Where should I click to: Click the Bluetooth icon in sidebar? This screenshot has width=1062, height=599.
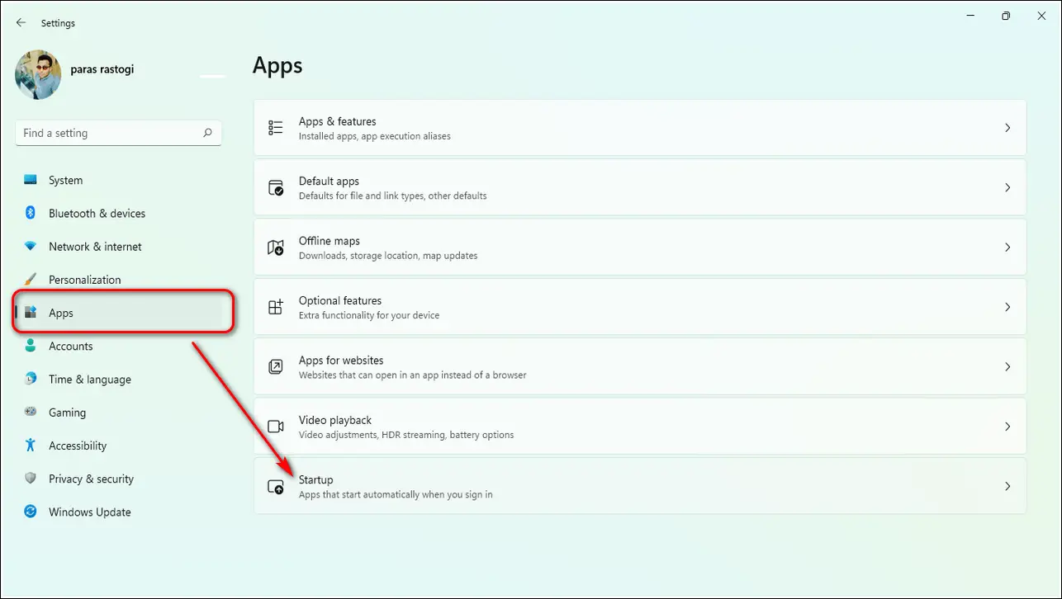coord(31,213)
